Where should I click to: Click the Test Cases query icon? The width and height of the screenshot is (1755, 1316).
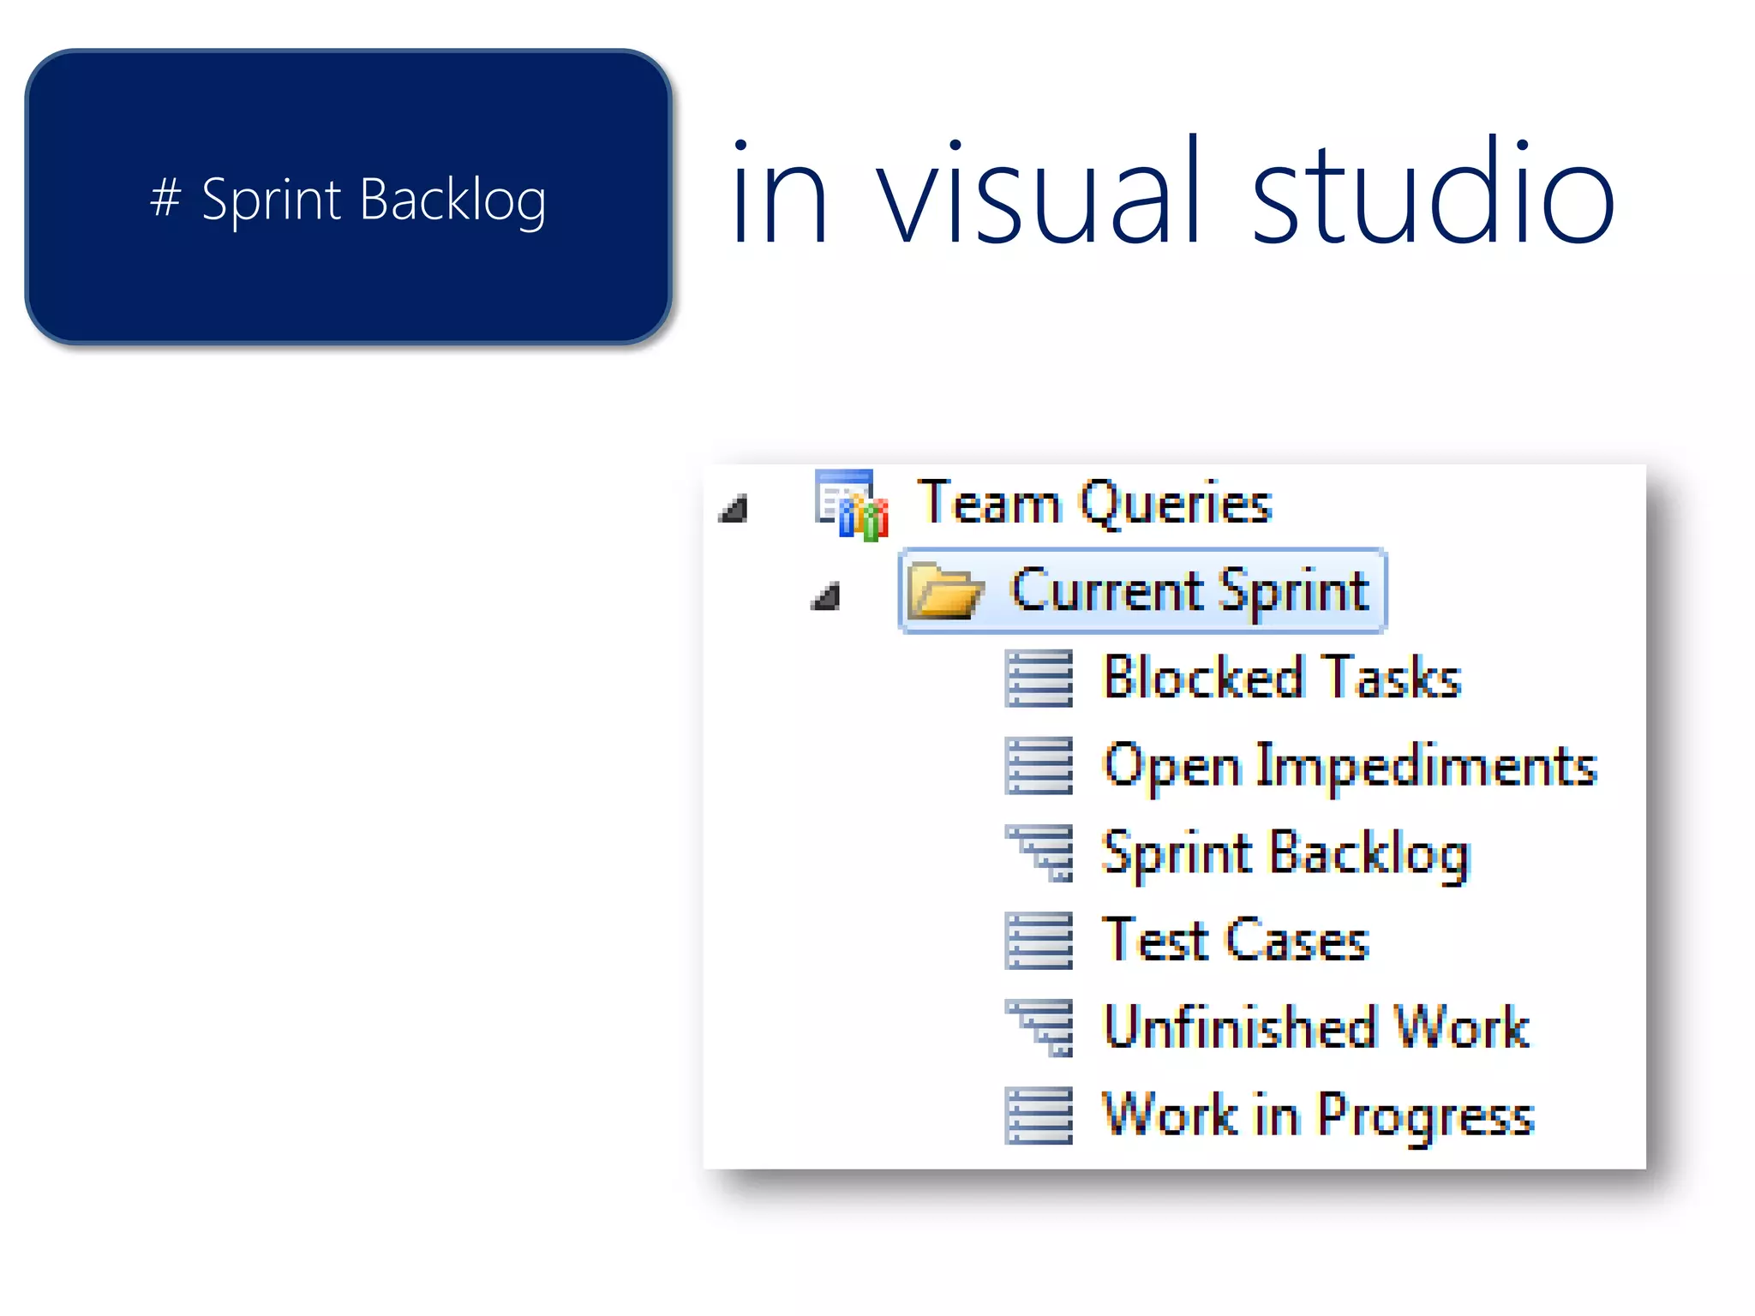pos(1039,941)
